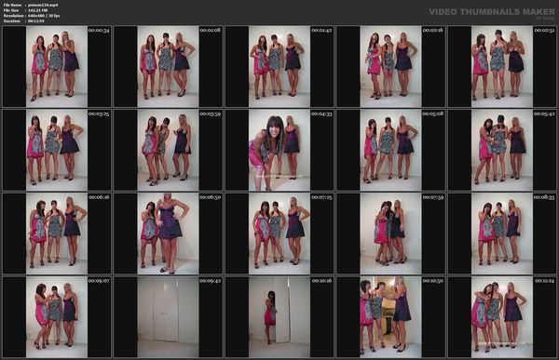Select the close-up frame at 00:04:33
This screenshot has width=559, height=360.
pos(279,150)
